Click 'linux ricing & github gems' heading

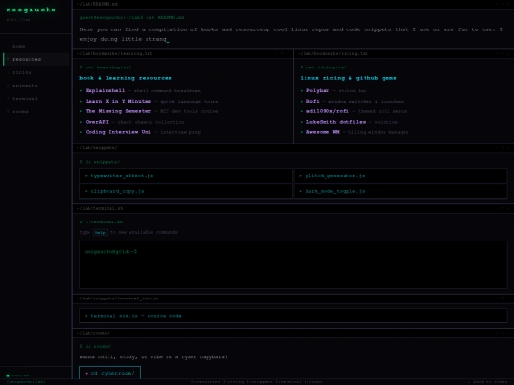(x=348, y=78)
